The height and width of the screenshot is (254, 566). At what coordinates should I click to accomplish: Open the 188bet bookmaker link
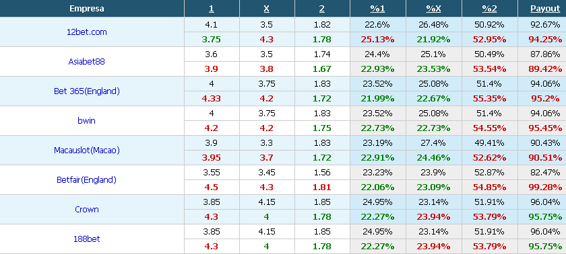pyautogui.click(x=87, y=239)
